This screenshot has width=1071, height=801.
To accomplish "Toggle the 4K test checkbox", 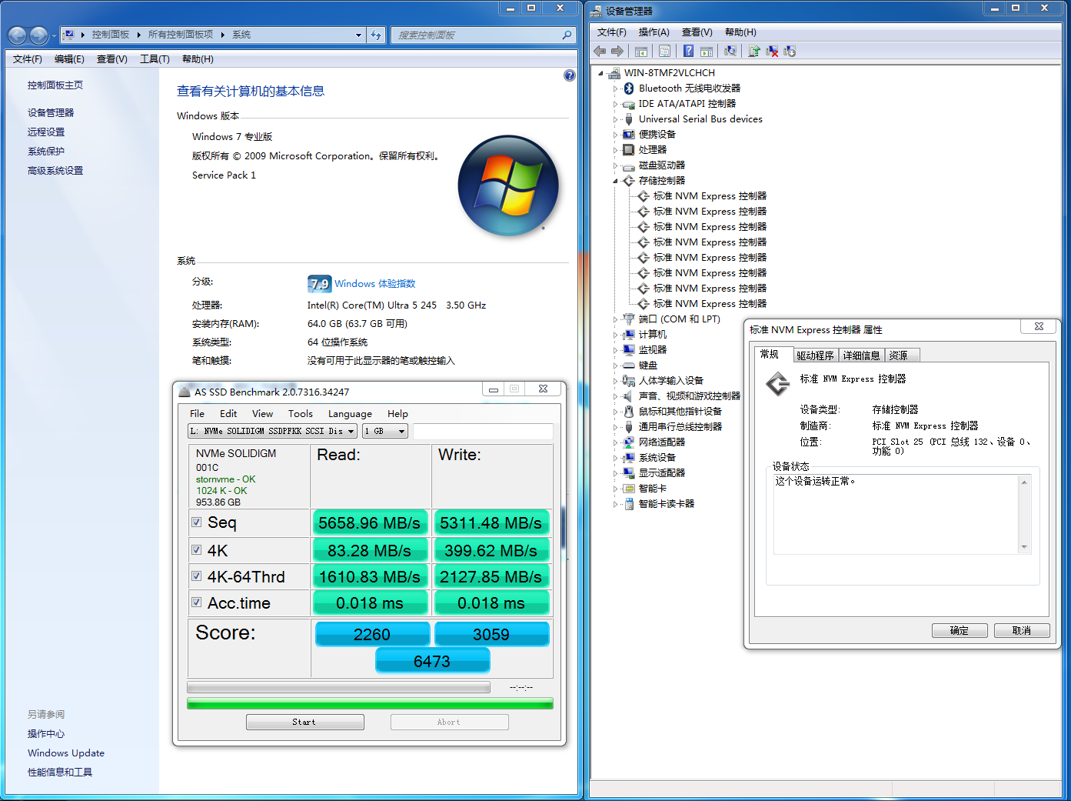I will click(197, 550).
